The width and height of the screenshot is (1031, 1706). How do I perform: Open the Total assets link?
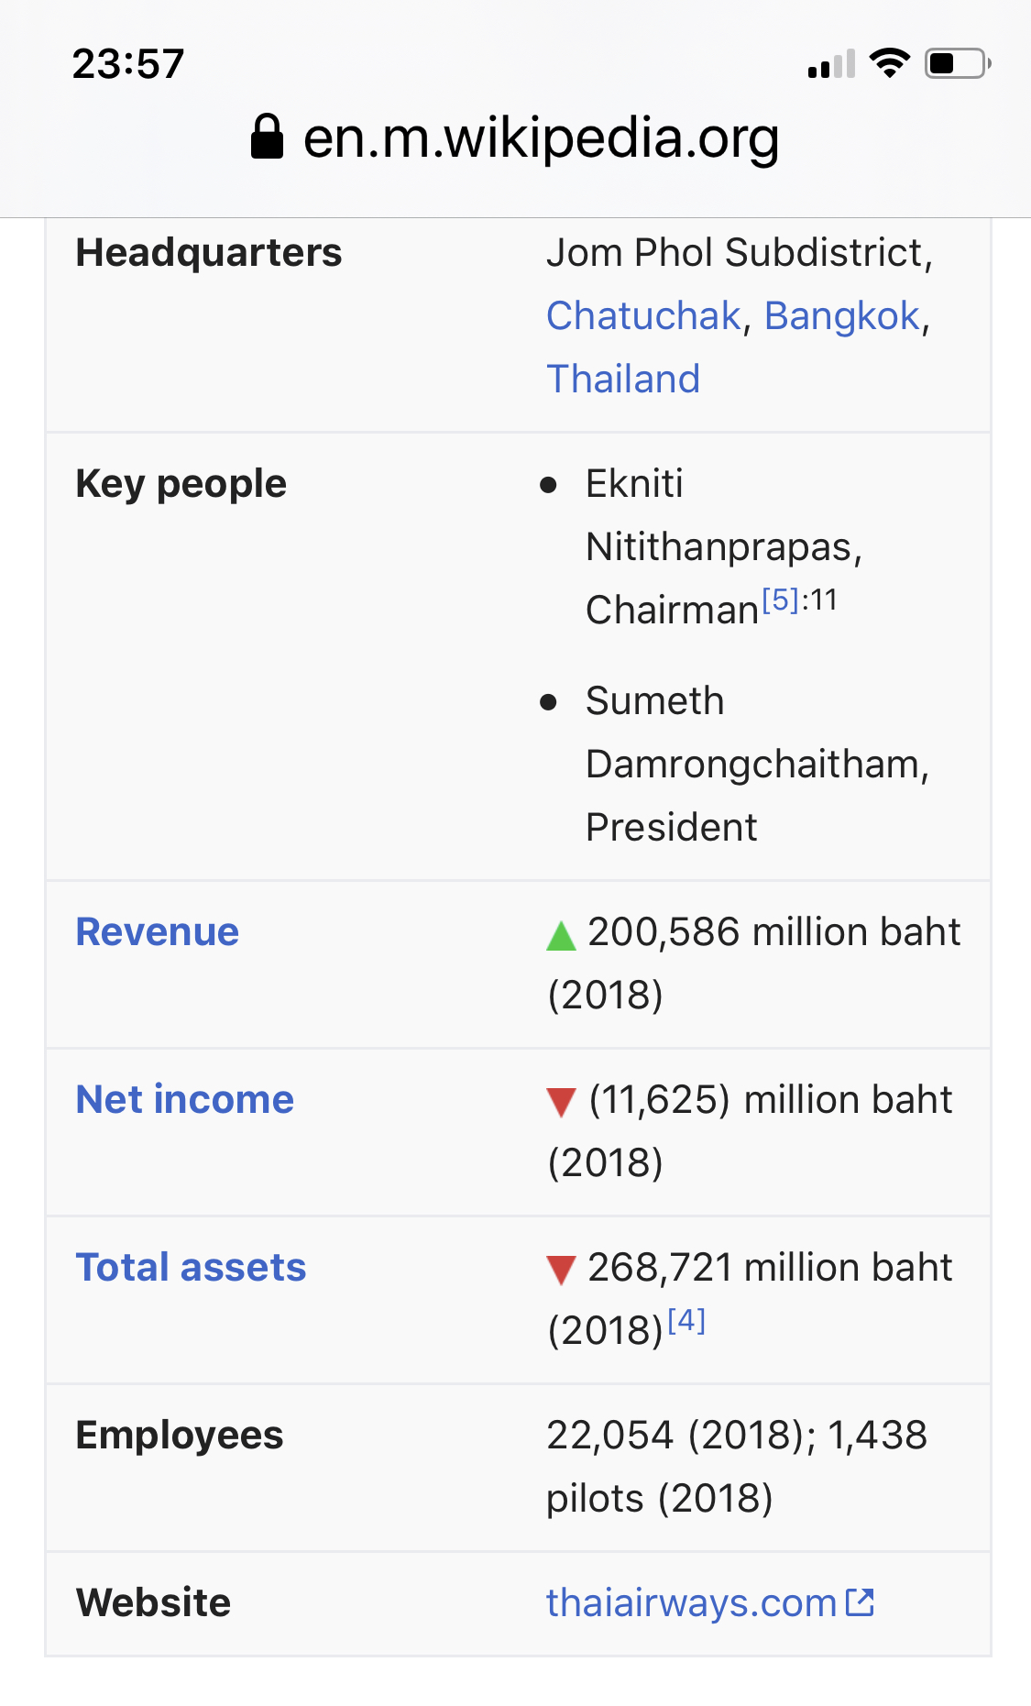[191, 1268]
